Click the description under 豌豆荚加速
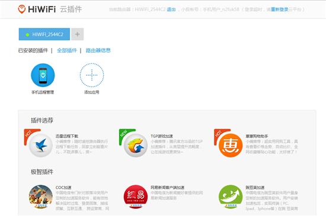326x216 pixels. [x=271, y=201]
